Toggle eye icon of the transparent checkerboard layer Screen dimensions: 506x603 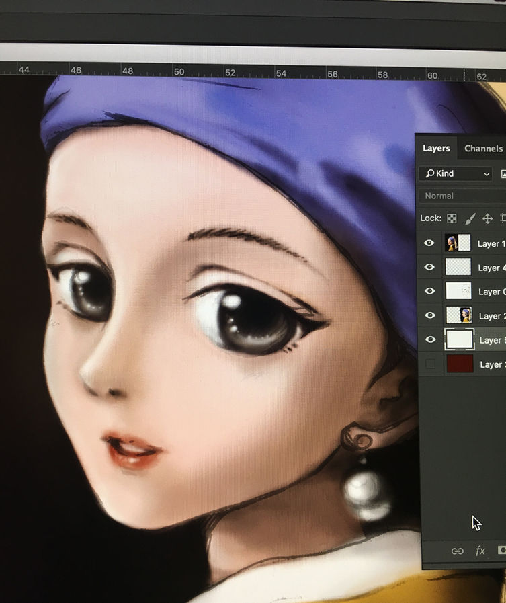[429, 267]
